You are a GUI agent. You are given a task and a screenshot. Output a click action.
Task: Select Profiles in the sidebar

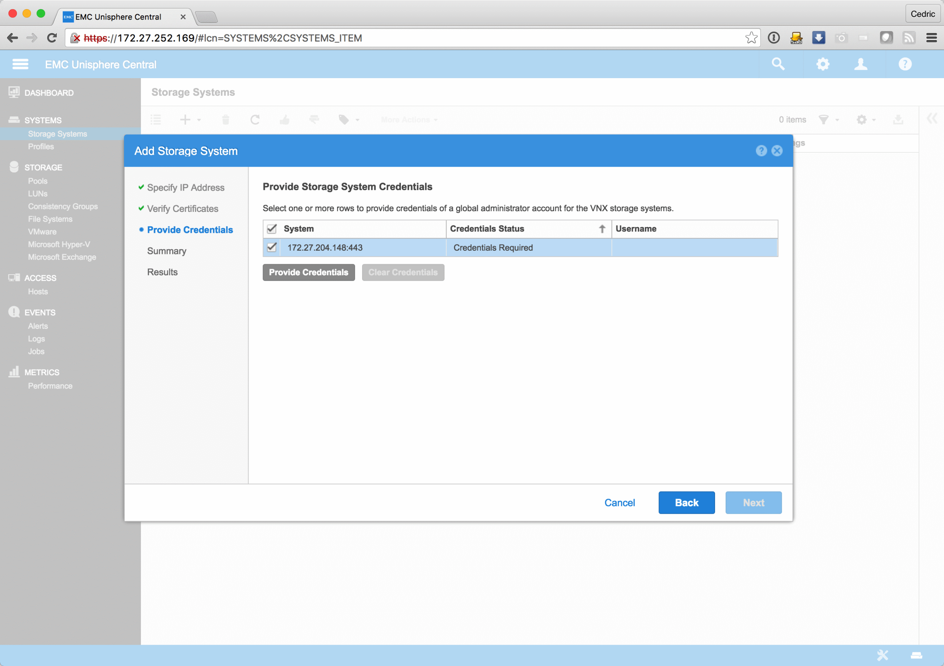[41, 147]
